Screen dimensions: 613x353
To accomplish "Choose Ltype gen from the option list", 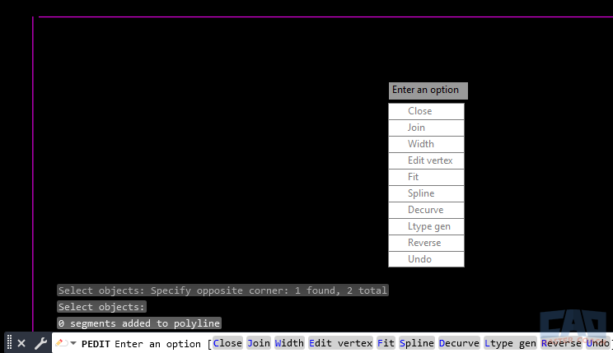I will point(426,226).
